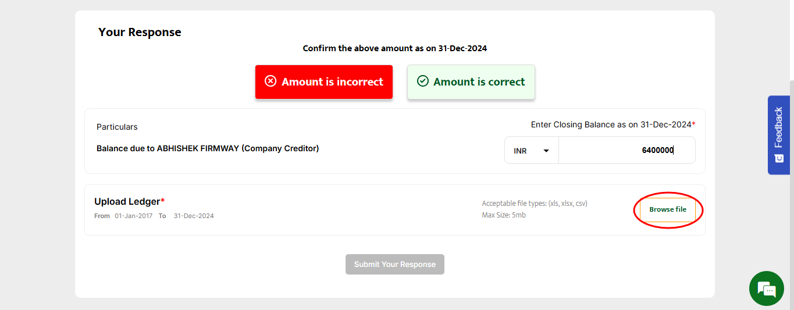This screenshot has width=794, height=310.
Task: Select the 'Amount is correct' green button
Action: click(x=471, y=82)
